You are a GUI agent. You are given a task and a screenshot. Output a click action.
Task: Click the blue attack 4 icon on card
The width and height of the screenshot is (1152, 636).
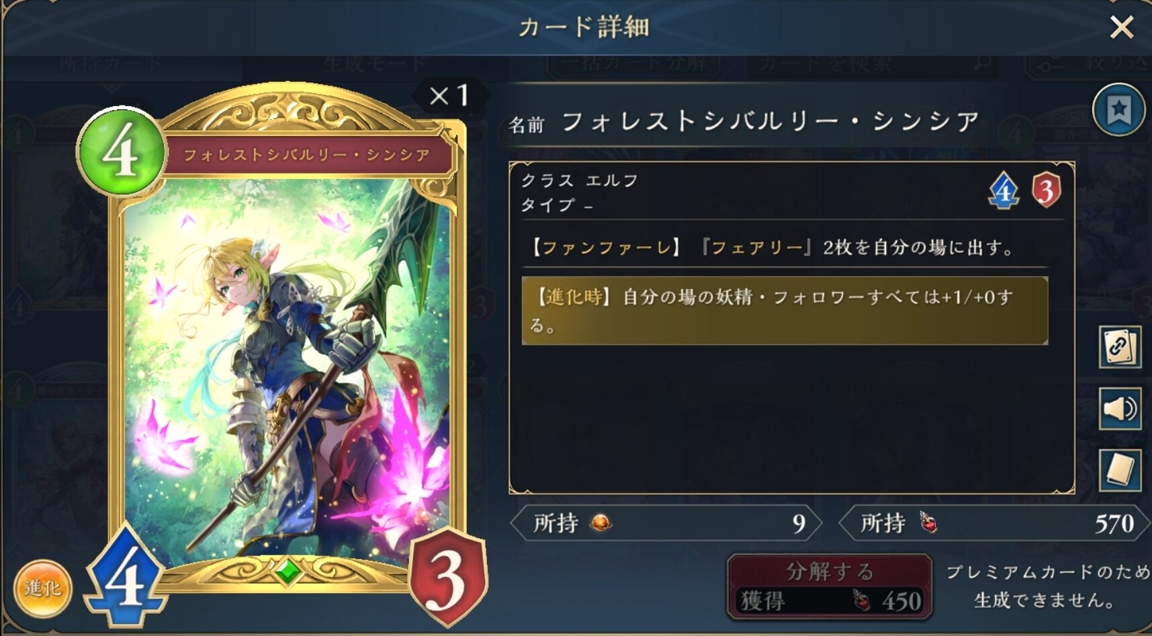(x=126, y=576)
